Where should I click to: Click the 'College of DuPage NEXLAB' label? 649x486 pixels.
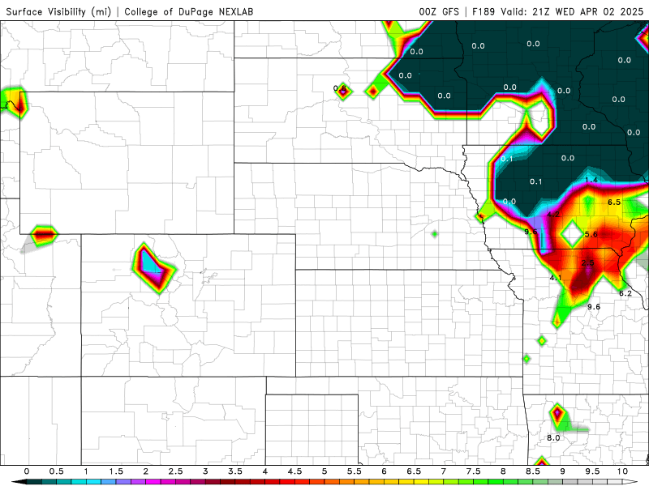189,11
